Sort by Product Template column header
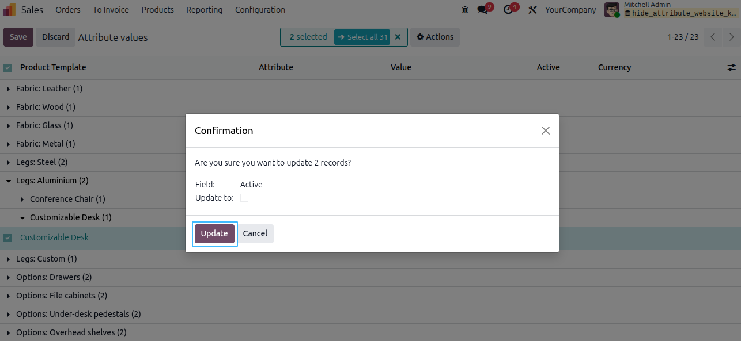 tap(53, 67)
